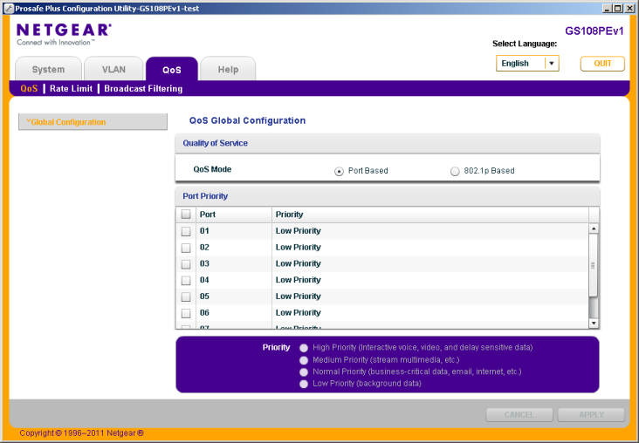Click the Port column header

pos(234,215)
